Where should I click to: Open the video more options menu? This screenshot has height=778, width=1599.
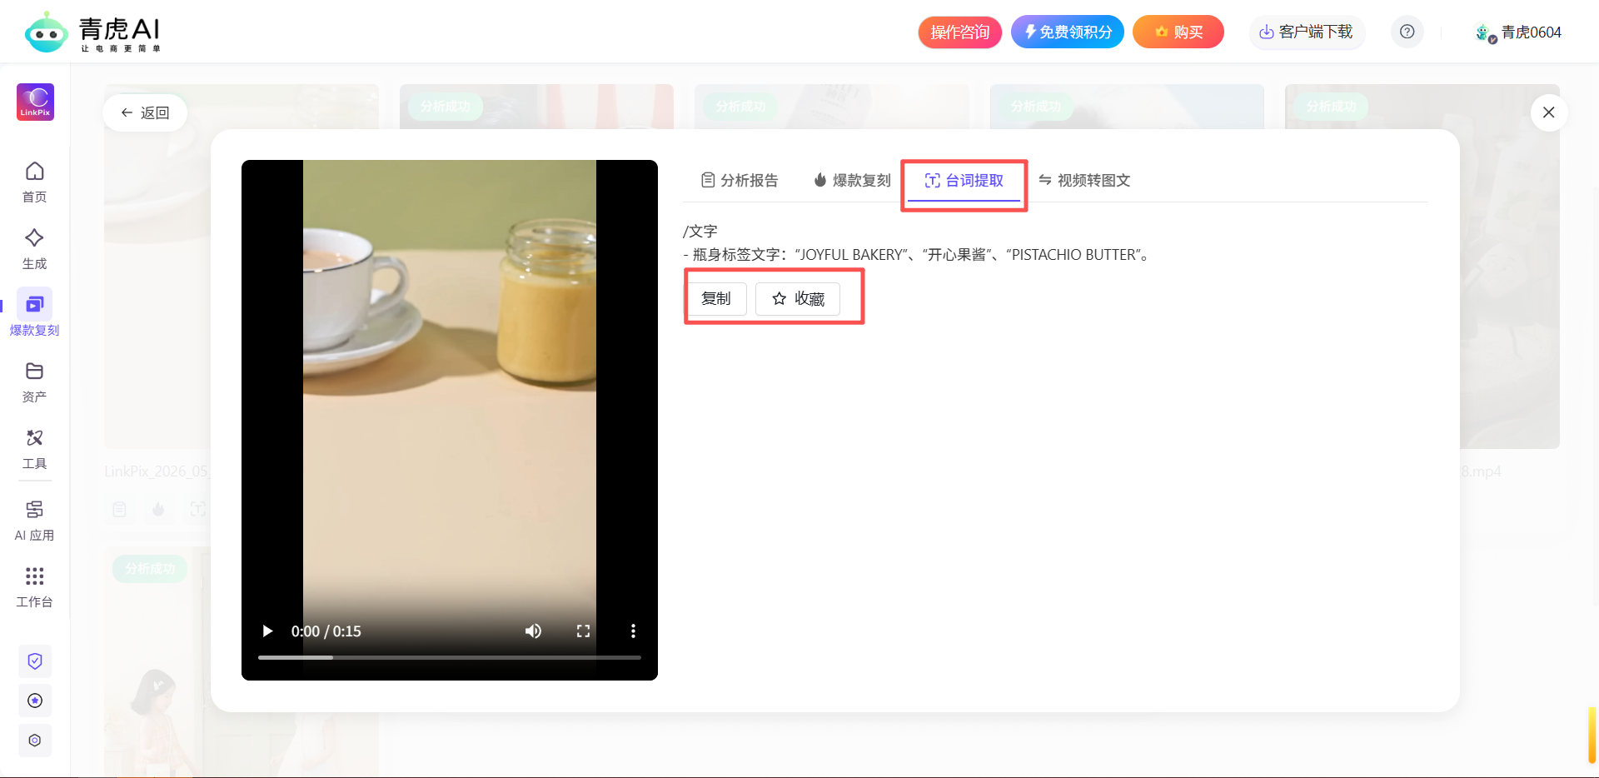[633, 631]
